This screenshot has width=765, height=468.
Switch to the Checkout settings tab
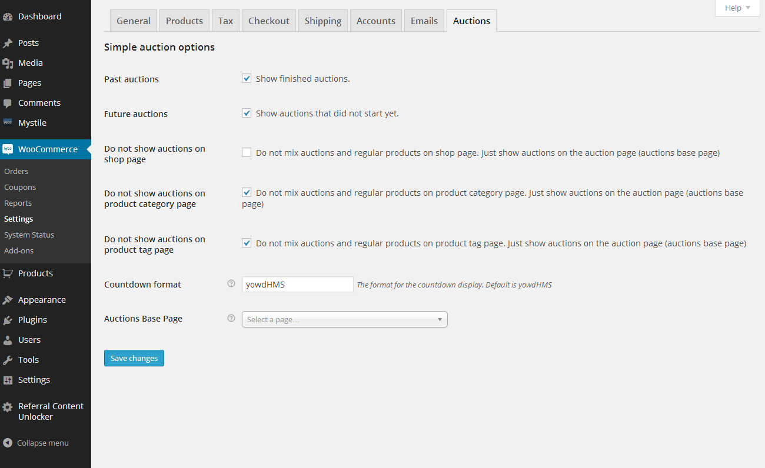pos(269,21)
